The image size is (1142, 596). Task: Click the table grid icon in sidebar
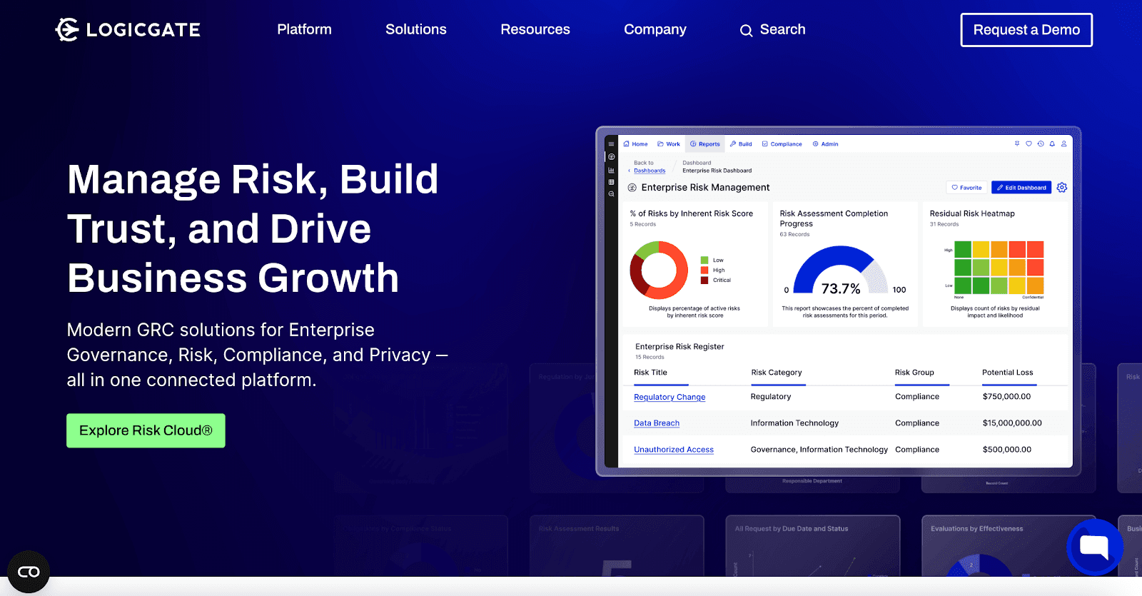pos(611,182)
